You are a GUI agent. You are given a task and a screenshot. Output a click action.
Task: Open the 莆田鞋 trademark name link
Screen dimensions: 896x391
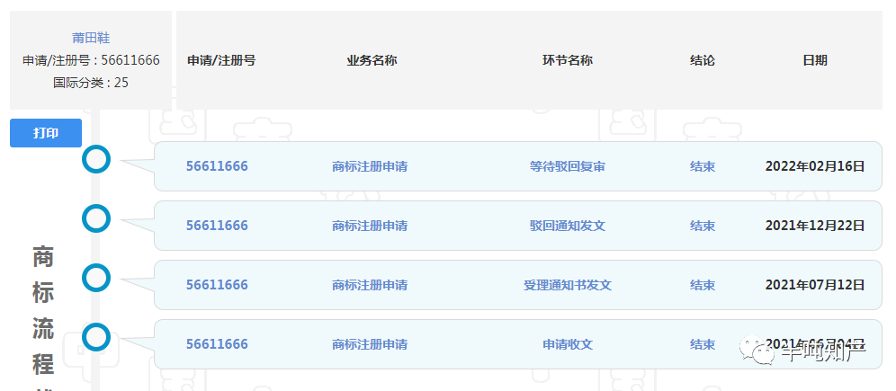click(91, 38)
